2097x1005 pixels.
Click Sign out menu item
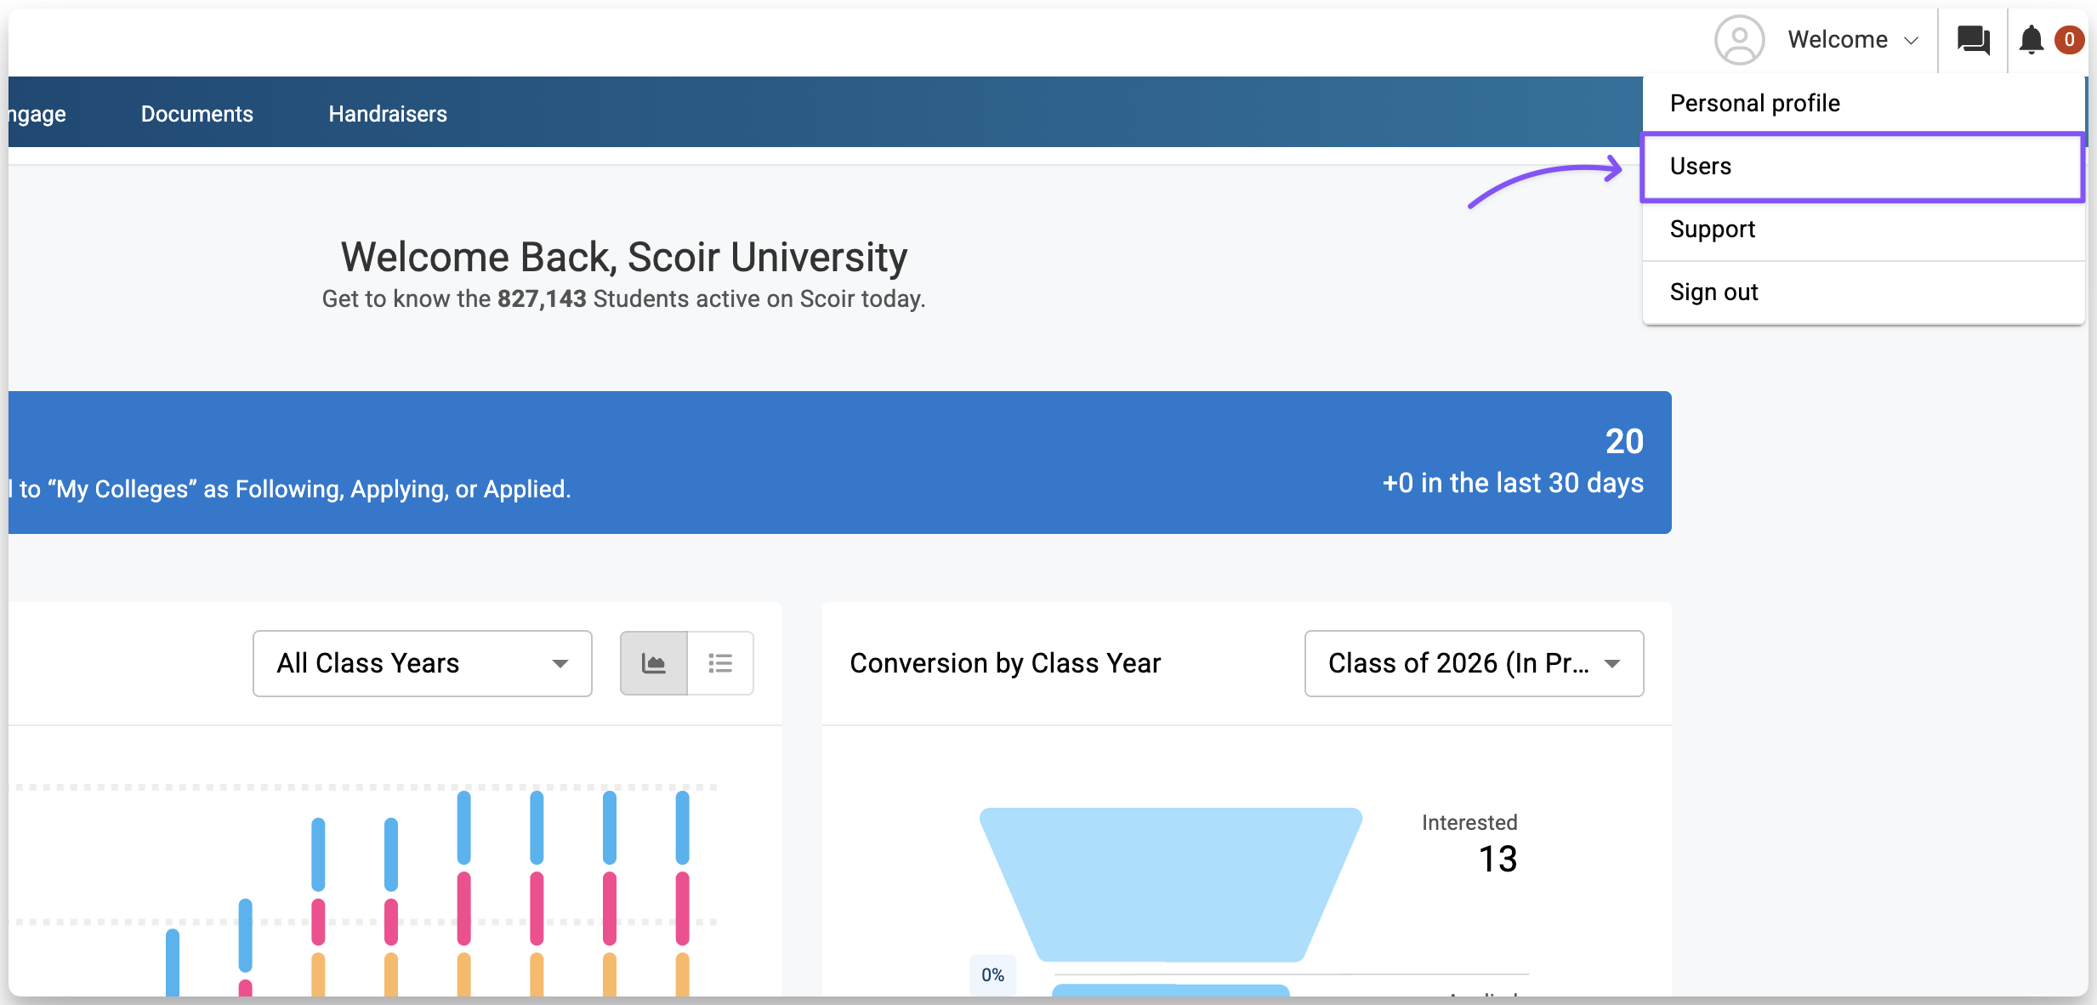tap(1713, 292)
